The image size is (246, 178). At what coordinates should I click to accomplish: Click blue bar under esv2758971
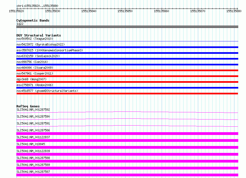(127, 88)
